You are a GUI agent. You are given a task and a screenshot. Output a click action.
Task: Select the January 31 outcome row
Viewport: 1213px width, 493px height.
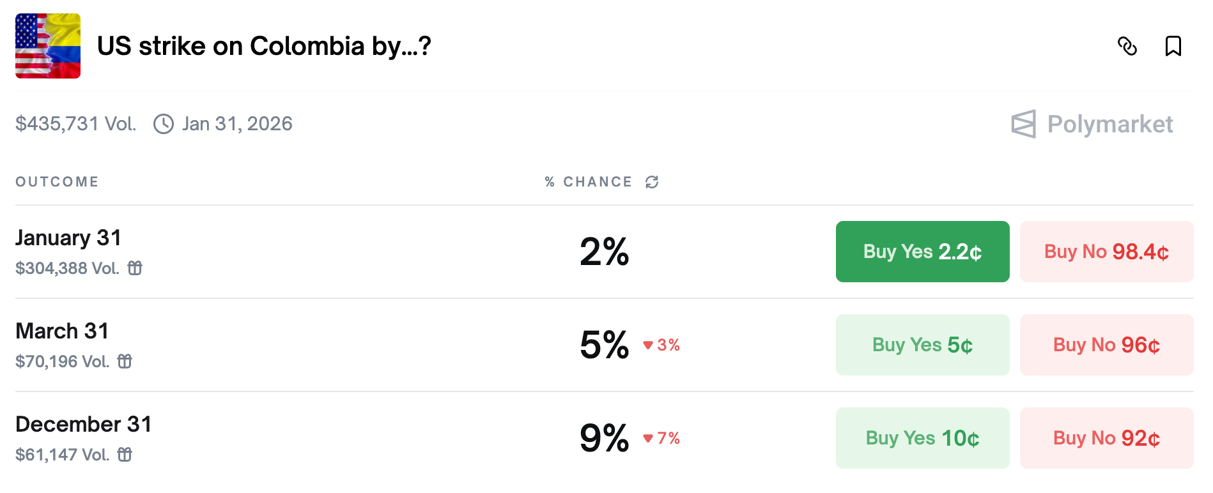[68, 238]
